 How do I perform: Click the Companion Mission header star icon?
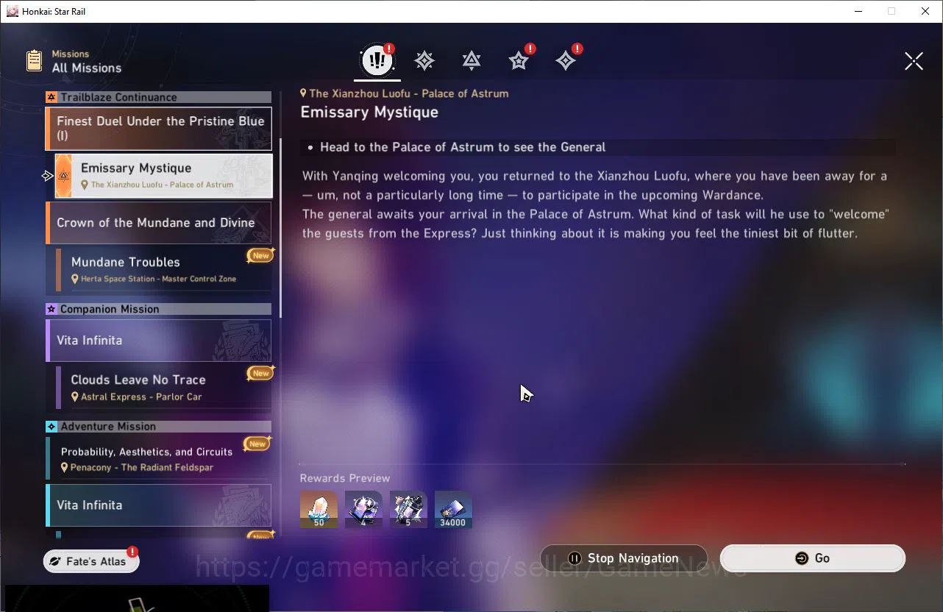pyautogui.click(x=51, y=309)
